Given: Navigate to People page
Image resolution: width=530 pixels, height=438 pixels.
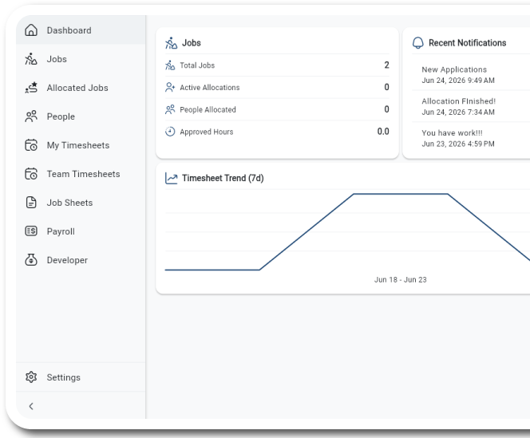Looking at the screenshot, I should coord(81,116).
